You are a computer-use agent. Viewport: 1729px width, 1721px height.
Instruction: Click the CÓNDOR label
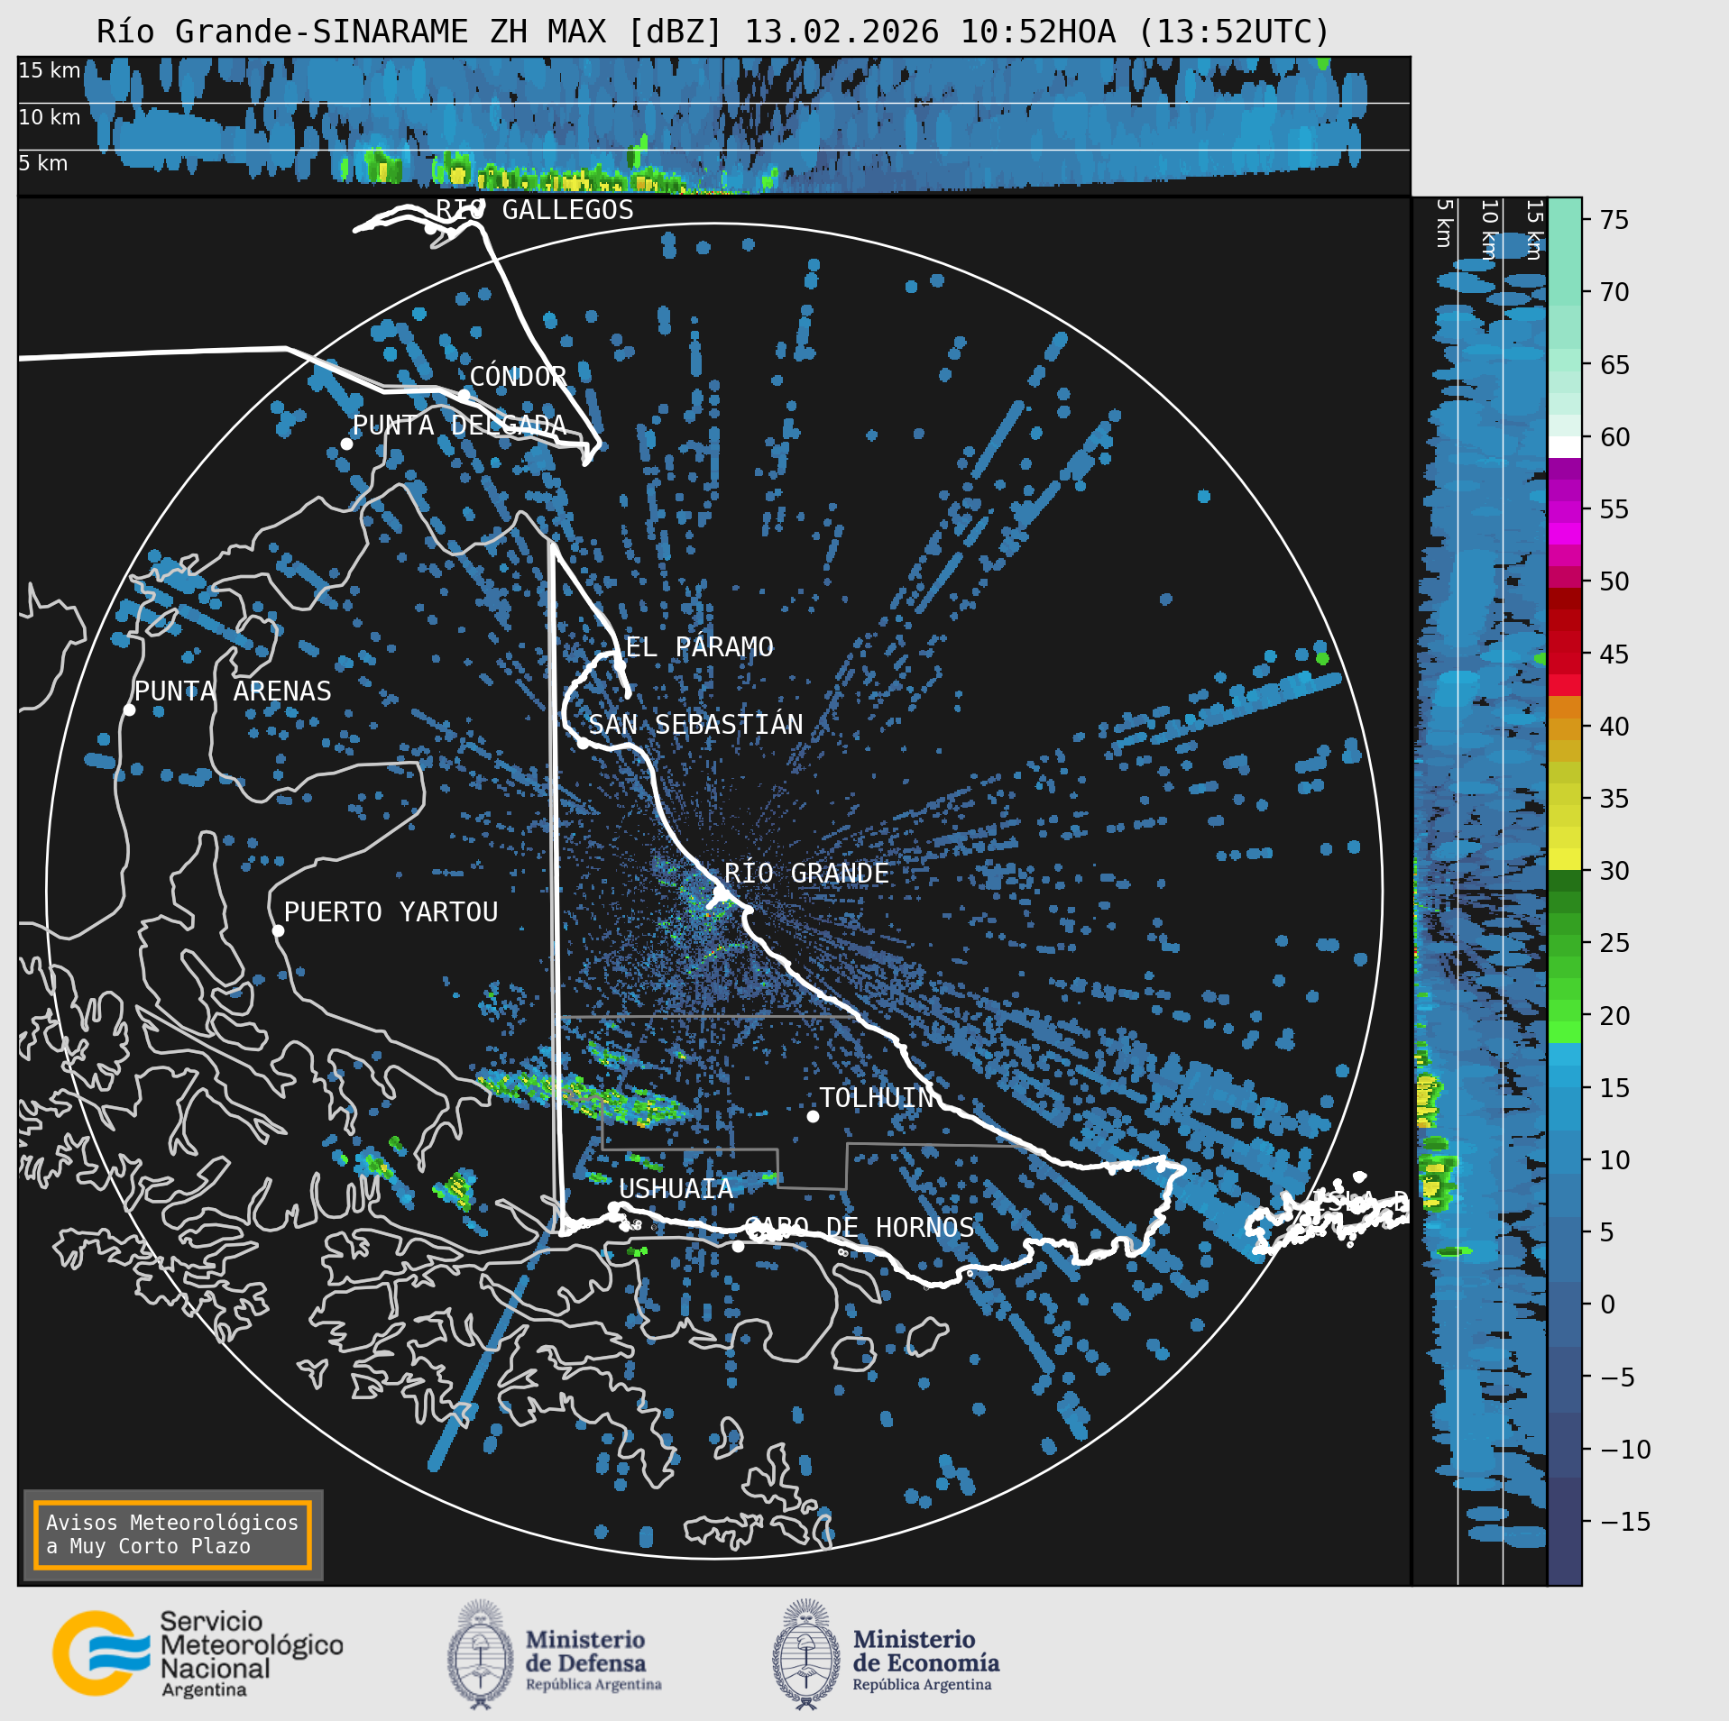tap(518, 377)
